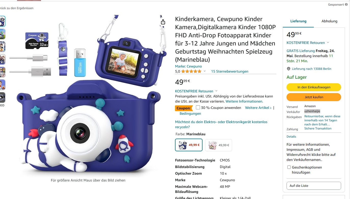Switch to the Abholung tab
Viewport: 350px width, 199px height.
coord(329,21)
